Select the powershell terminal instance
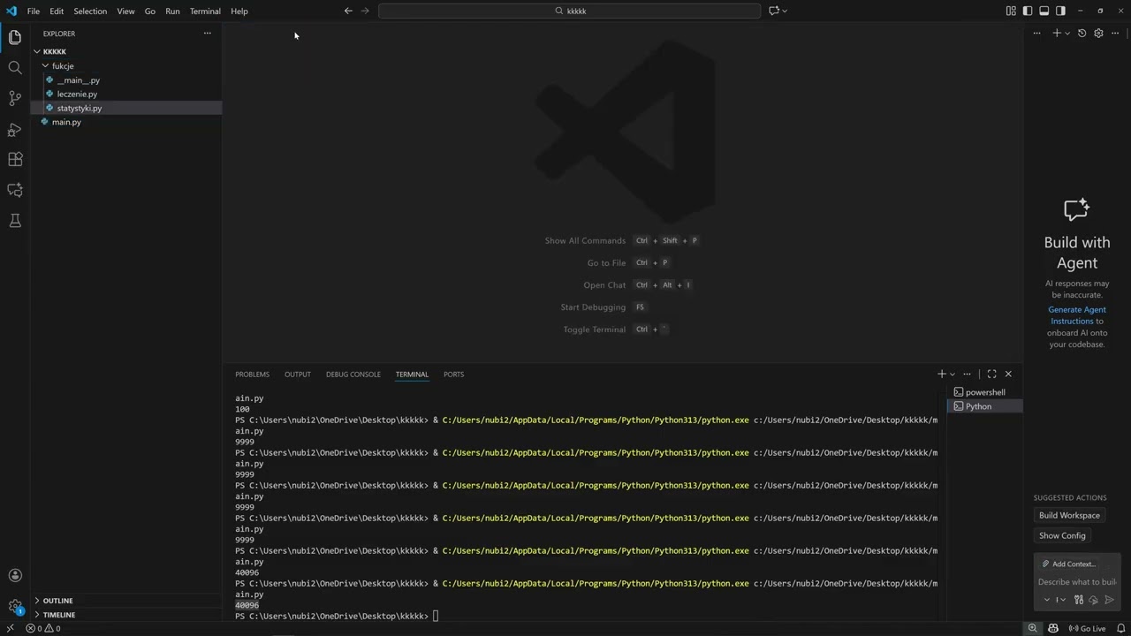Screen dimensions: 1131x636 pos(984,392)
